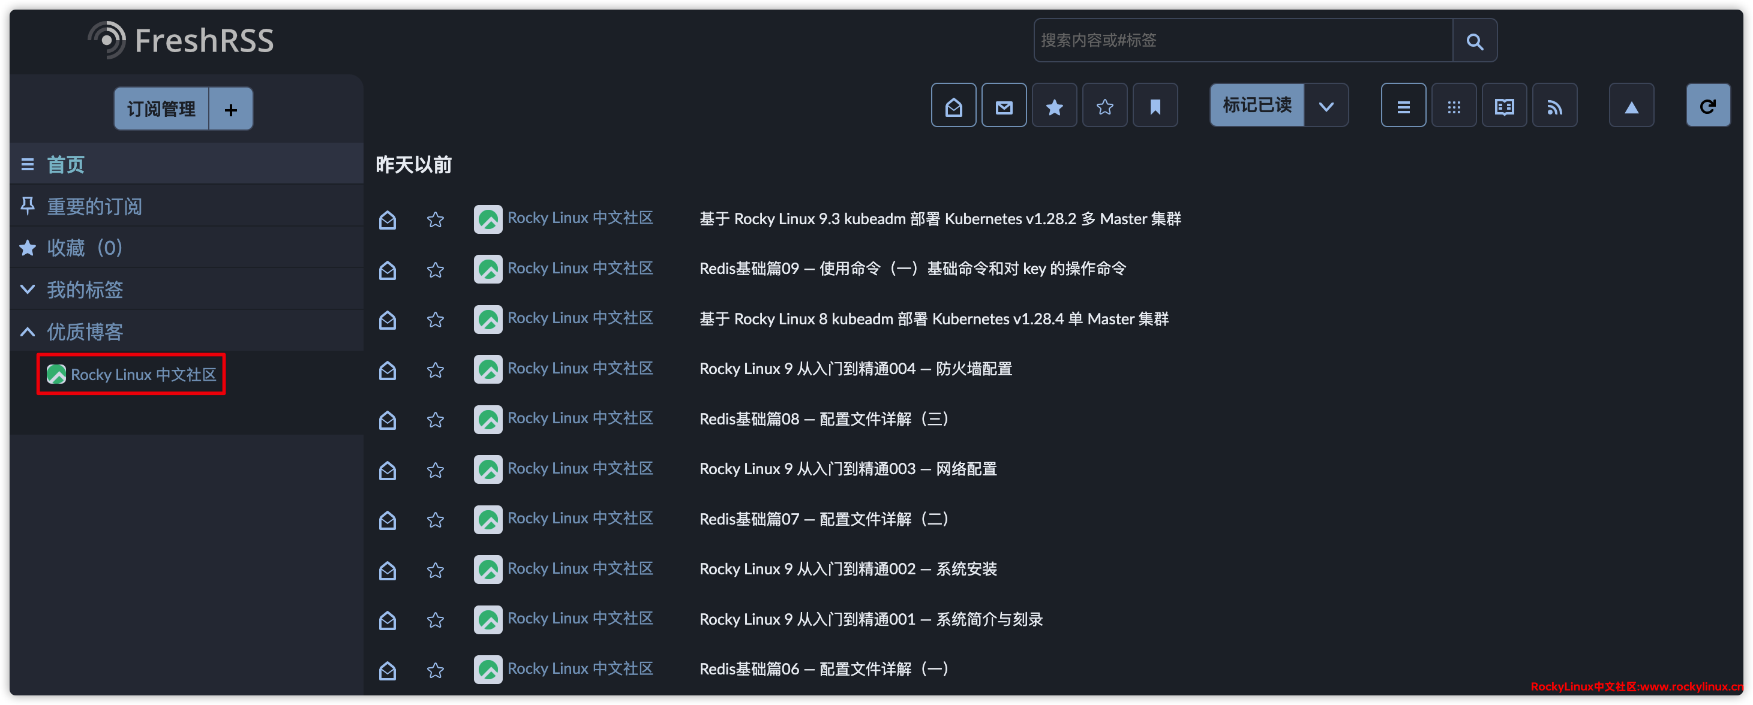
Task: Open the RSS feed icon
Action: [1554, 106]
